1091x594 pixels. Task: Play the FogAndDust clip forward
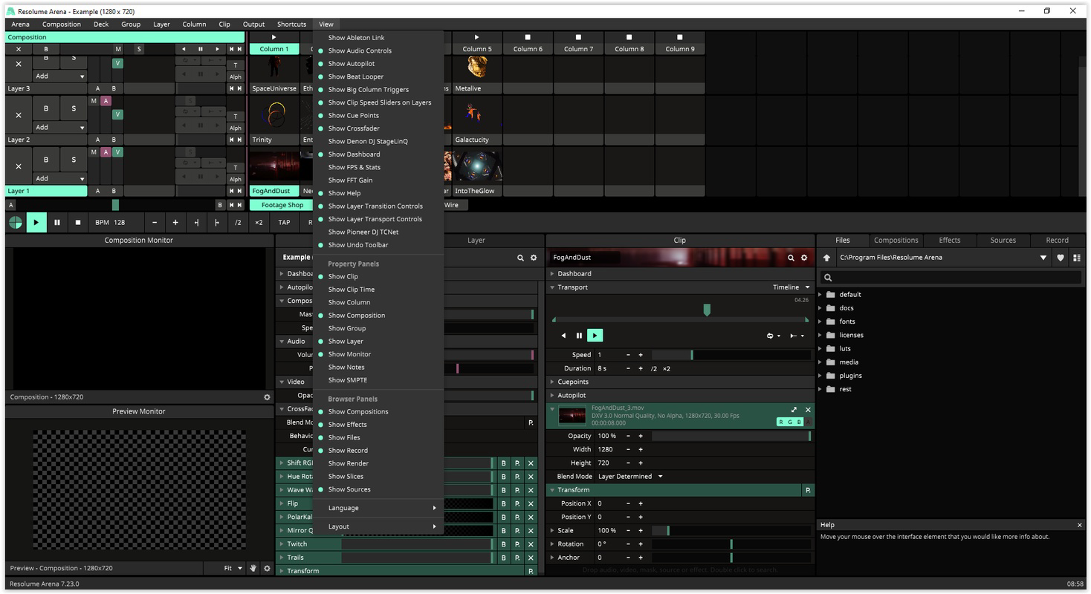(x=595, y=336)
